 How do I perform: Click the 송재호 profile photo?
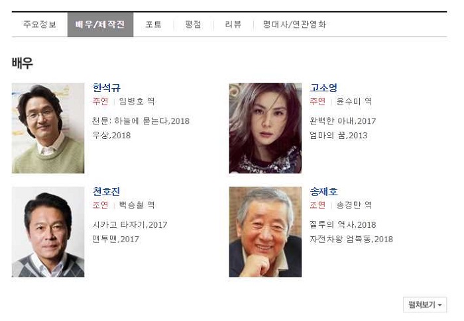pyautogui.click(x=265, y=232)
